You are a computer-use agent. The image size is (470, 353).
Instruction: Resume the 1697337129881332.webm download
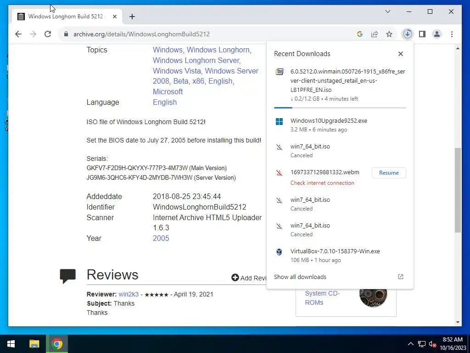[389, 173]
